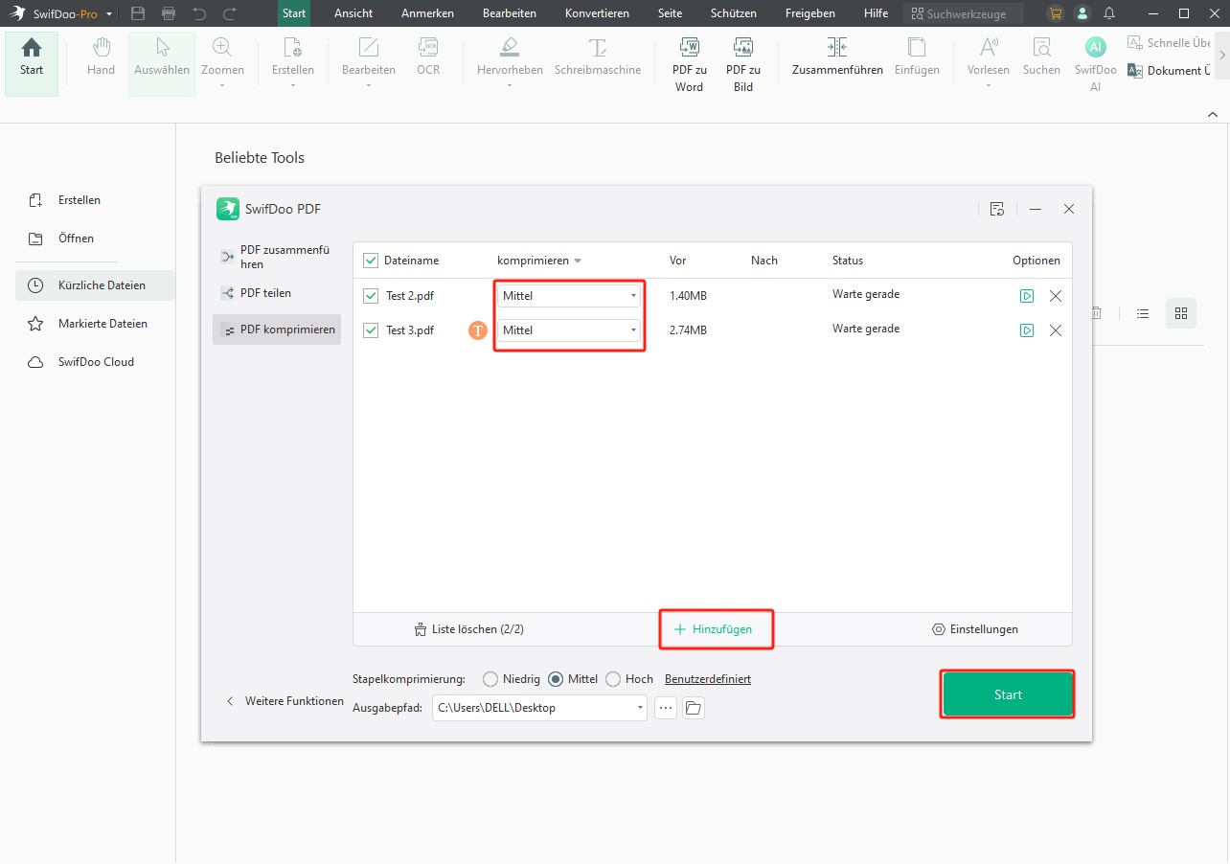Open the Ansicht menu tab

[353, 13]
